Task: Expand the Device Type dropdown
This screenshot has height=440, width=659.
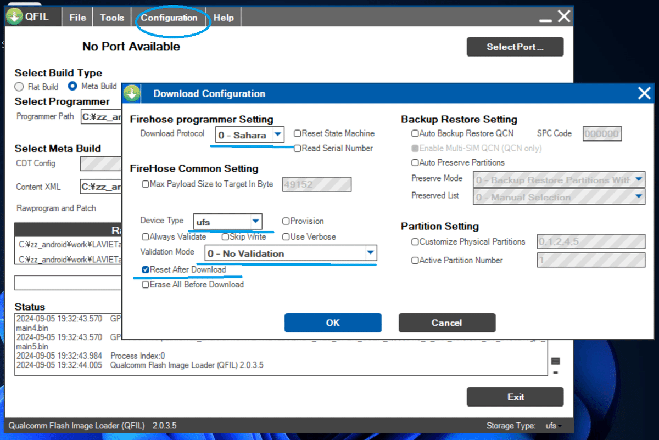Action: pyautogui.click(x=256, y=221)
